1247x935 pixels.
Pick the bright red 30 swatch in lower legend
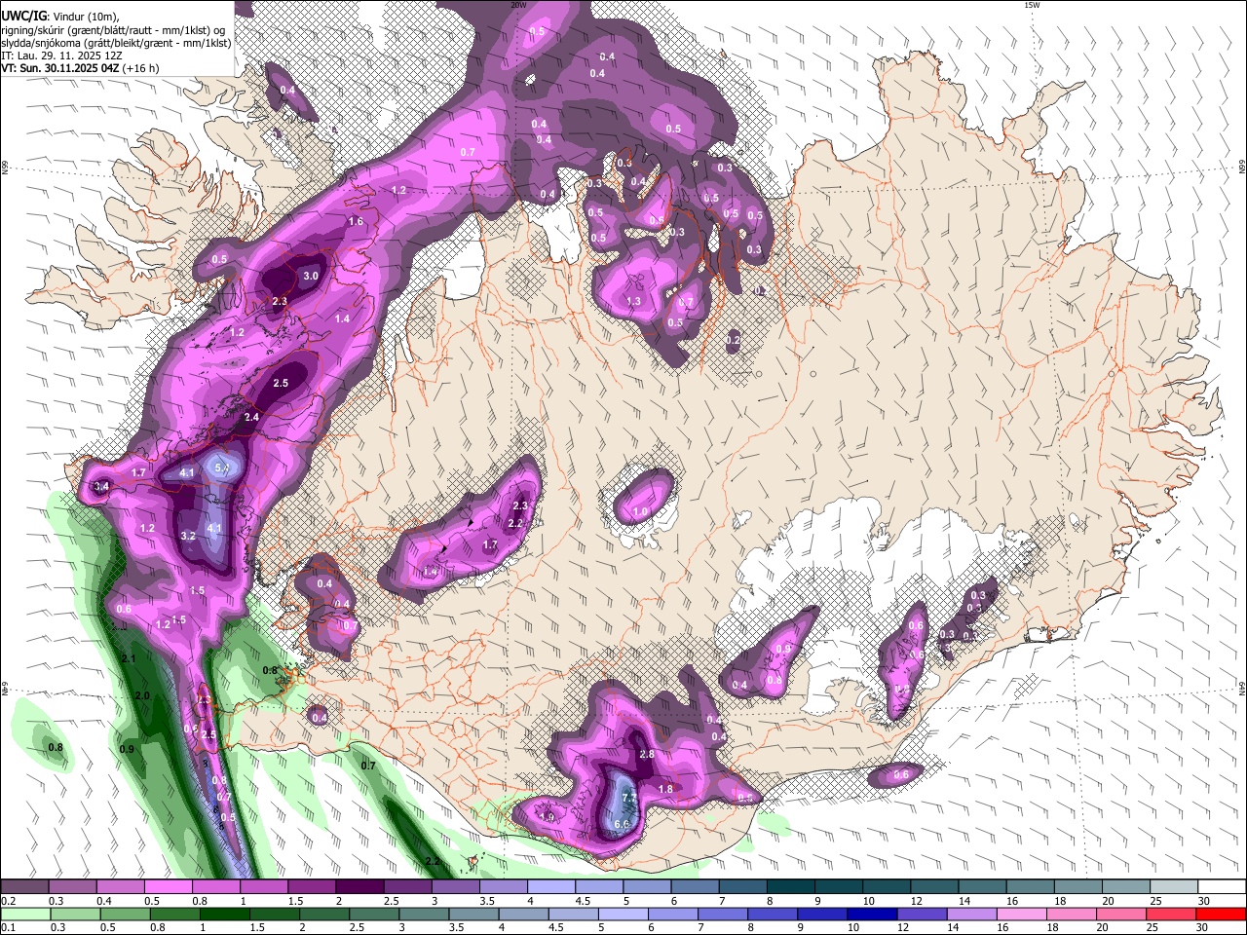(x=1220, y=914)
